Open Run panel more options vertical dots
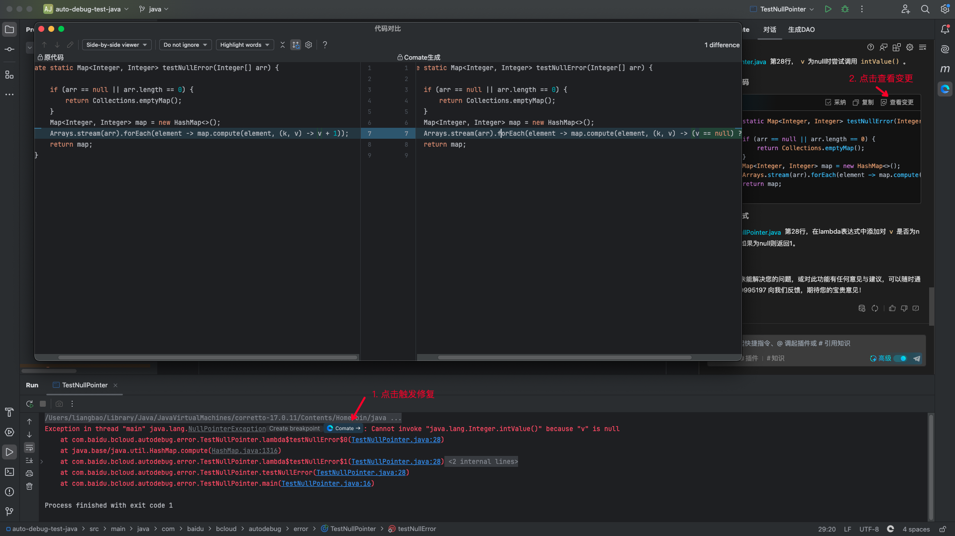955x536 pixels. pos(72,404)
